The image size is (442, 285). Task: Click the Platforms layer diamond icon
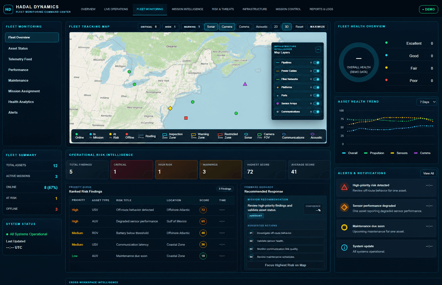click(x=278, y=87)
